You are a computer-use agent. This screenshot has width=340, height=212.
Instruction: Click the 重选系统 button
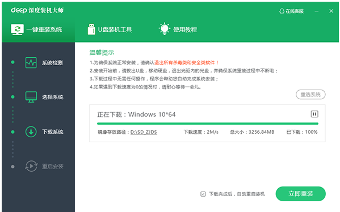[310, 95]
